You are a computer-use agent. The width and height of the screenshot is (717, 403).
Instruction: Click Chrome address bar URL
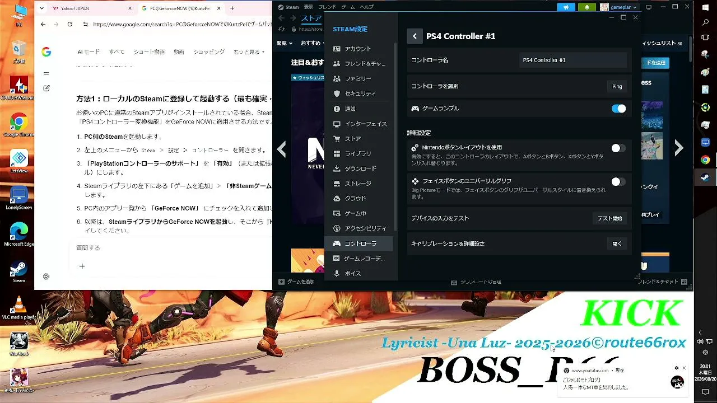point(182,25)
